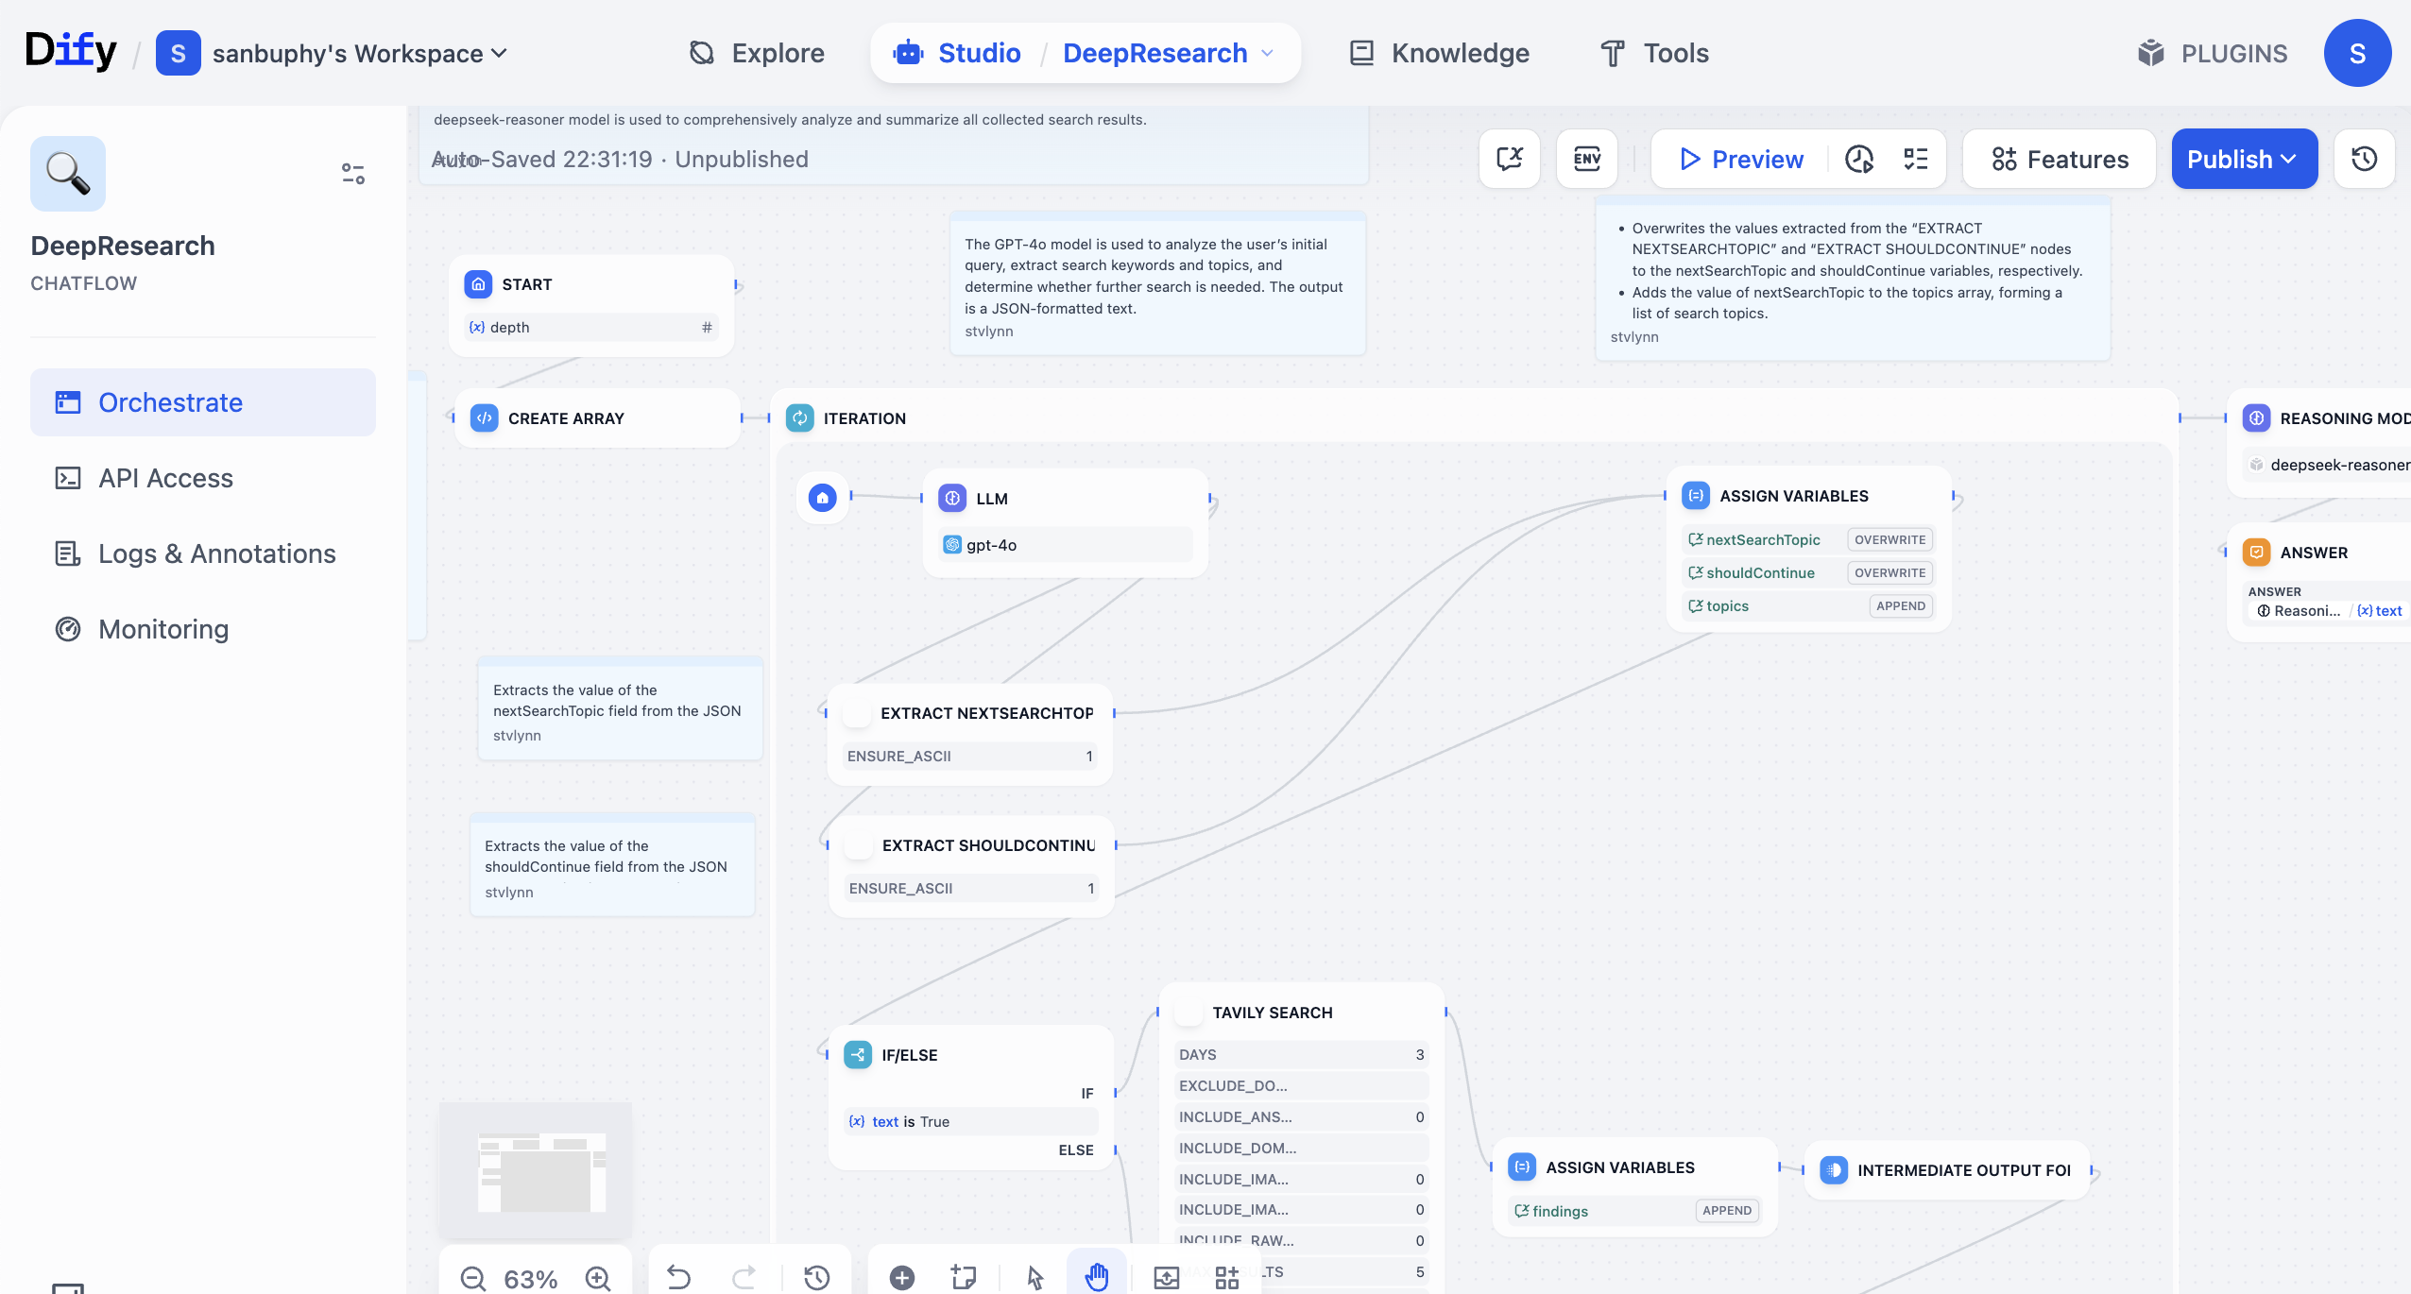Open the sanbuphy's Workspace dropdown
2411x1294 pixels.
click(x=359, y=53)
